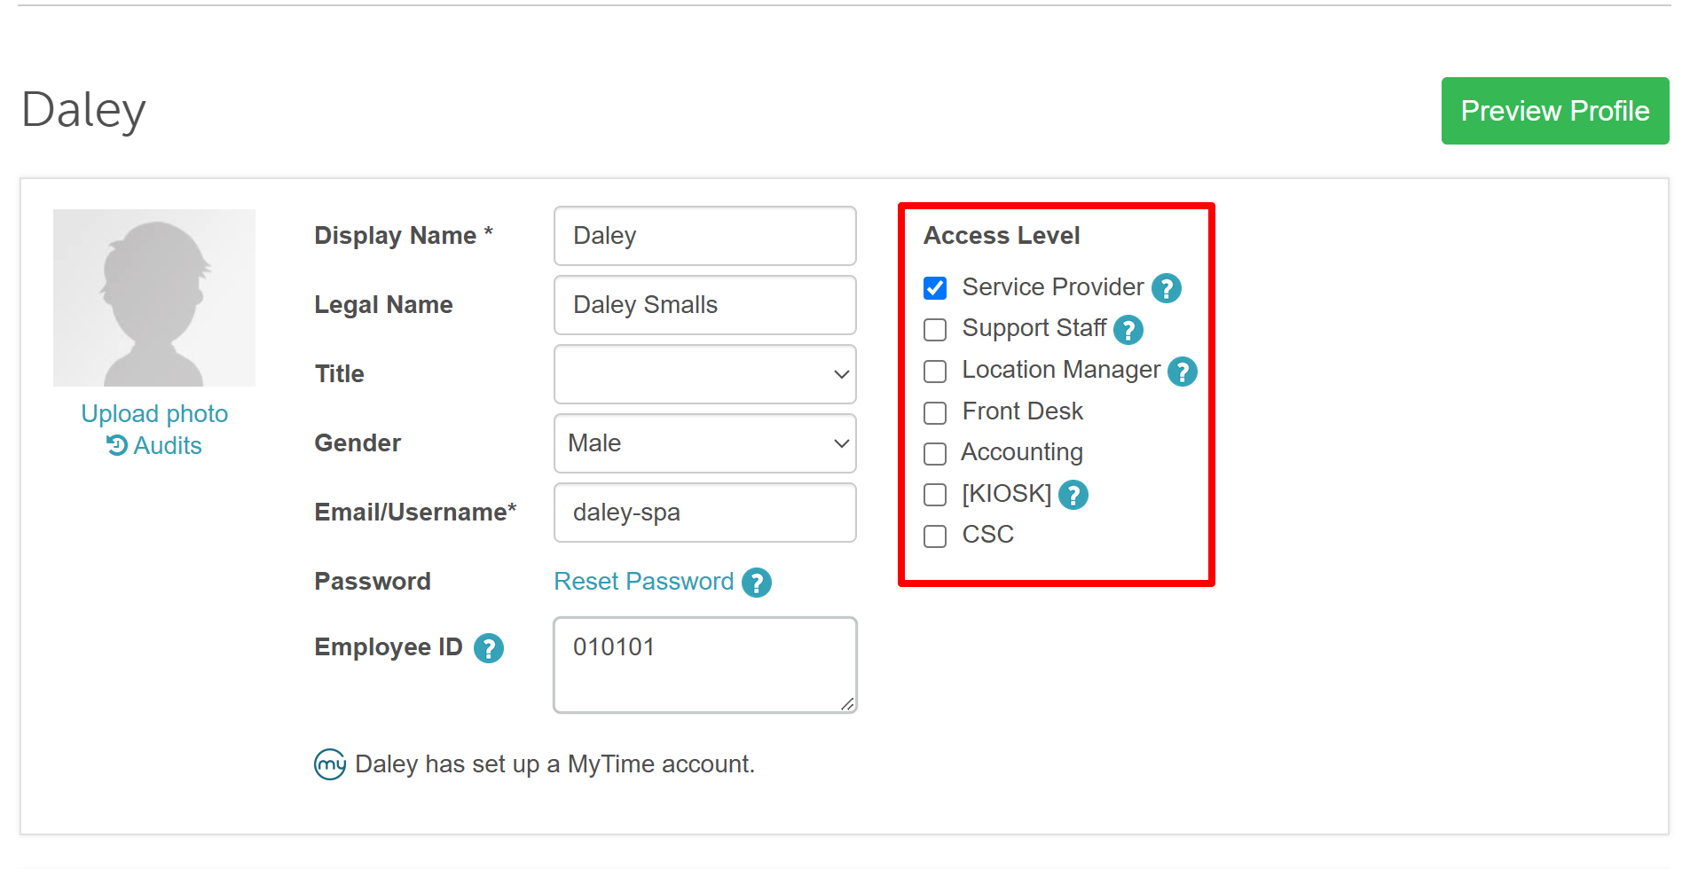The height and width of the screenshot is (869, 1698).
Task: Tick the CSC checkbox
Action: [x=935, y=536]
